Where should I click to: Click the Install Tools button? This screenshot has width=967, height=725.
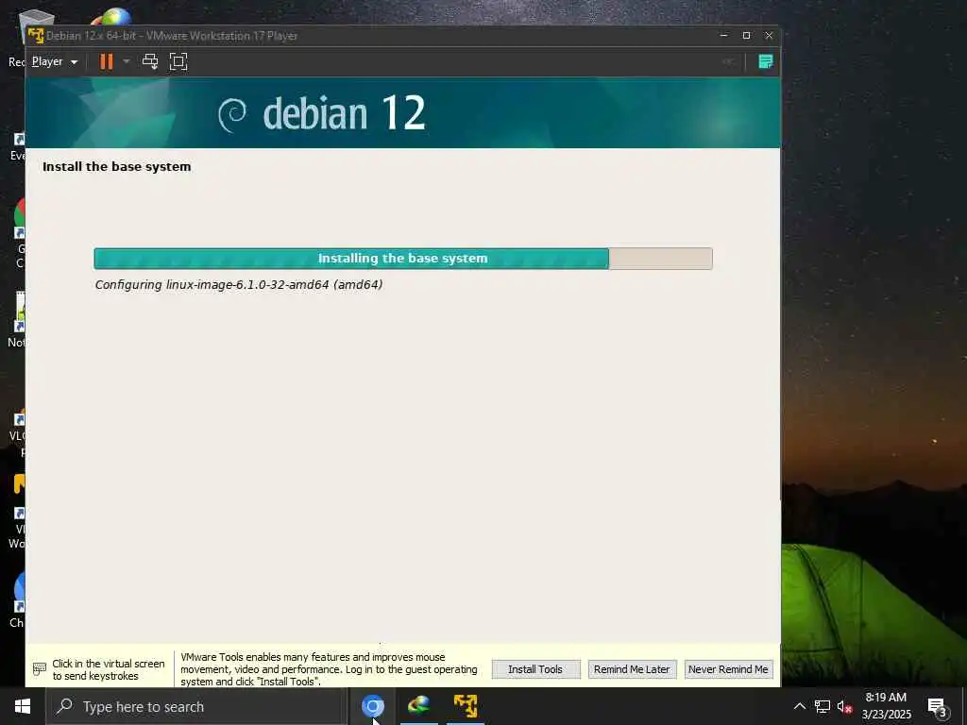pos(535,669)
